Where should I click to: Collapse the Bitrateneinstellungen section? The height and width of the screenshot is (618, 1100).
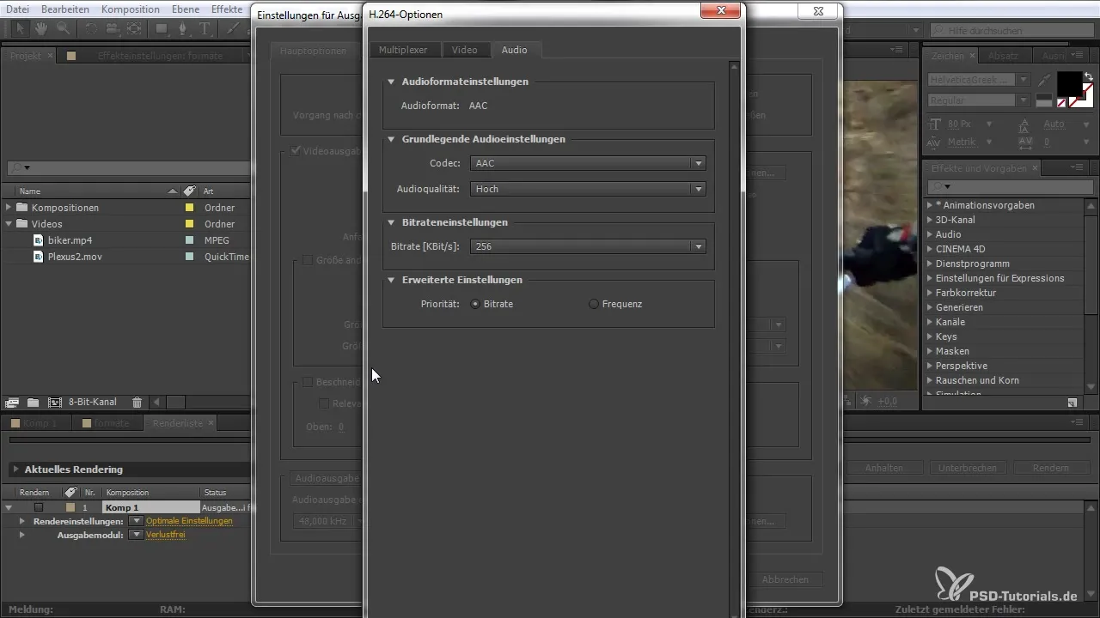pos(391,222)
